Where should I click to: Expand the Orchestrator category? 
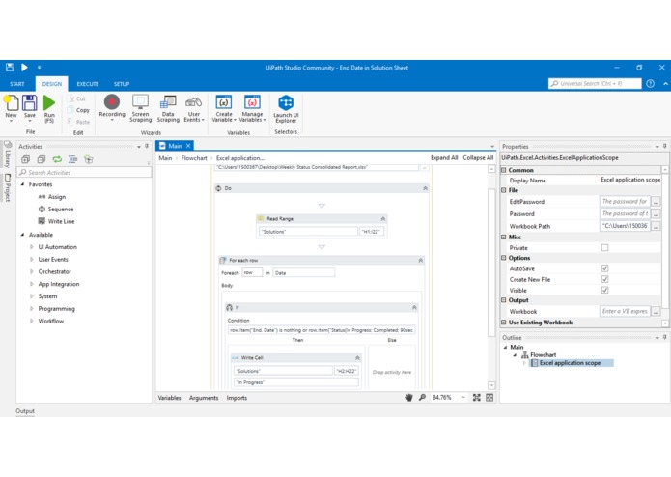click(31, 271)
